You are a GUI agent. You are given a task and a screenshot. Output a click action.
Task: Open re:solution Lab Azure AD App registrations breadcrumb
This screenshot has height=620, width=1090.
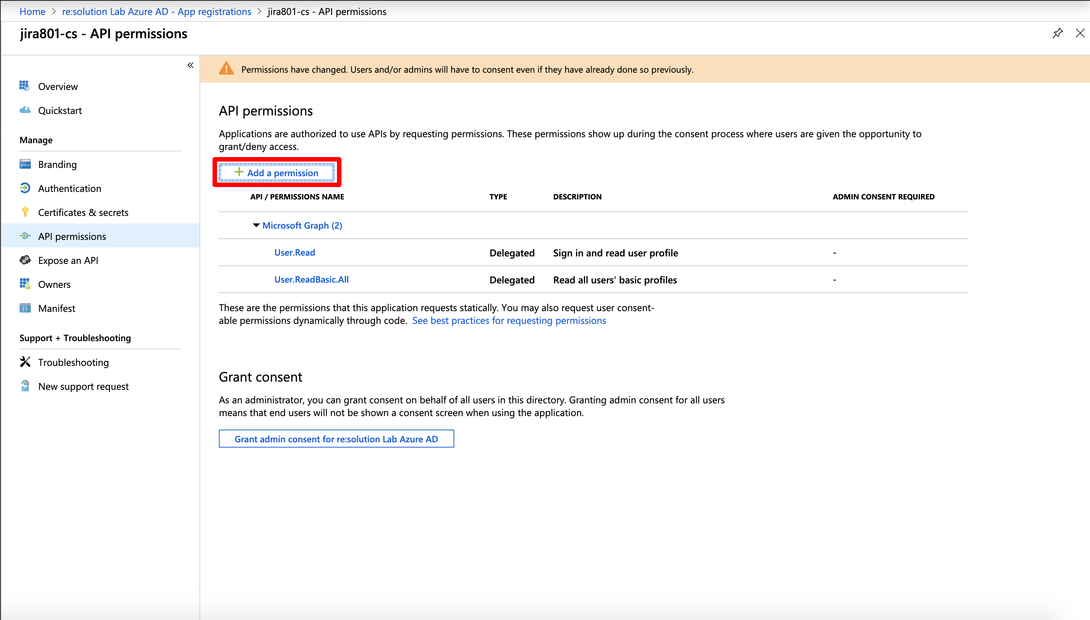click(157, 12)
